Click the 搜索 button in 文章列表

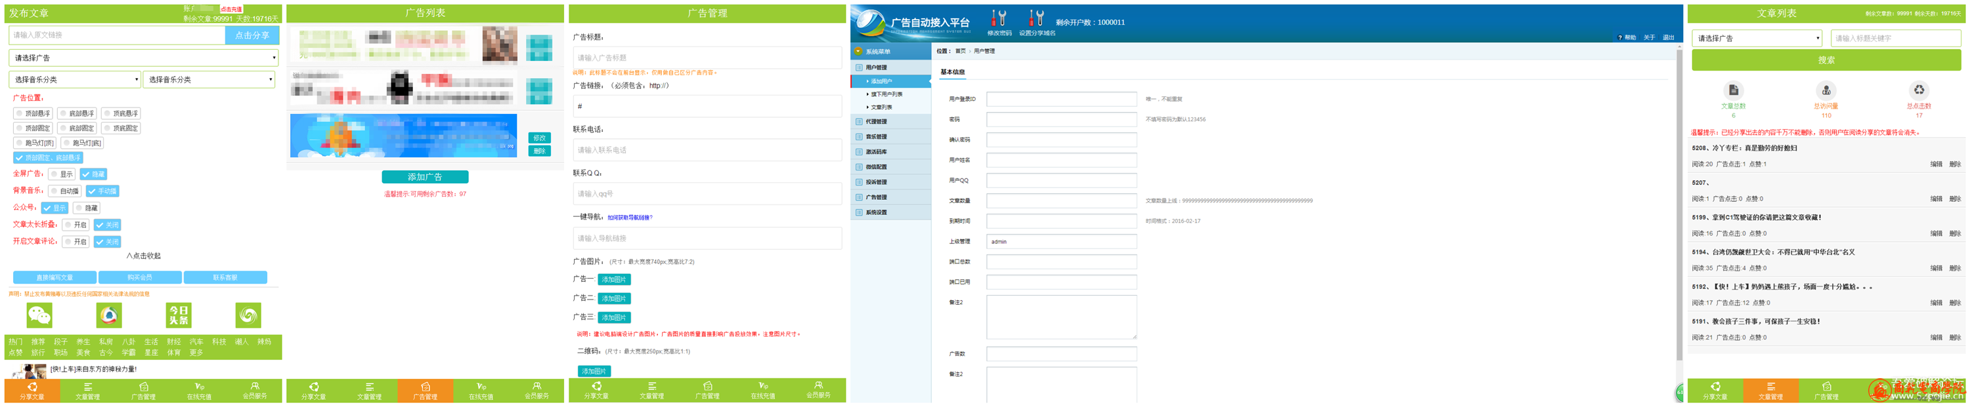[x=1826, y=60]
